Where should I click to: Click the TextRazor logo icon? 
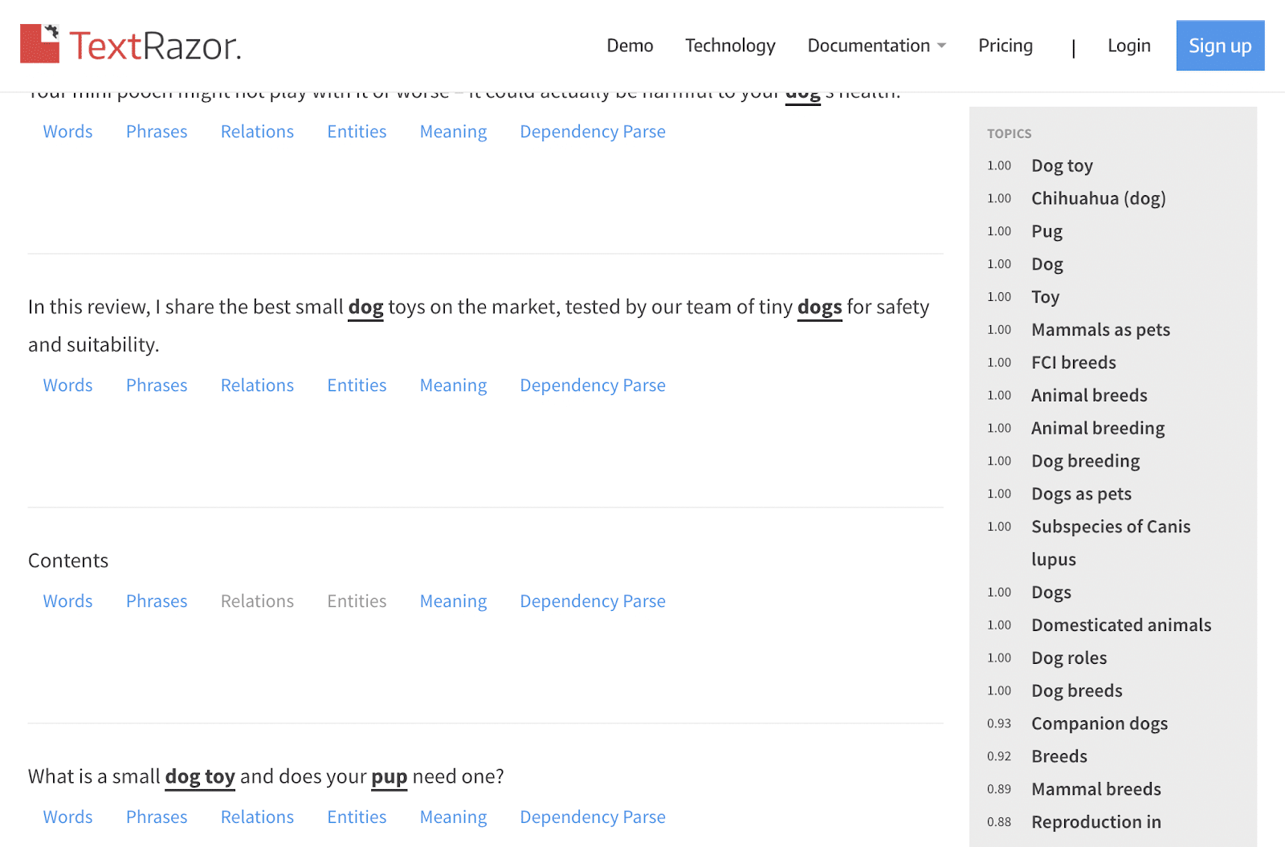click(x=40, y=44)
